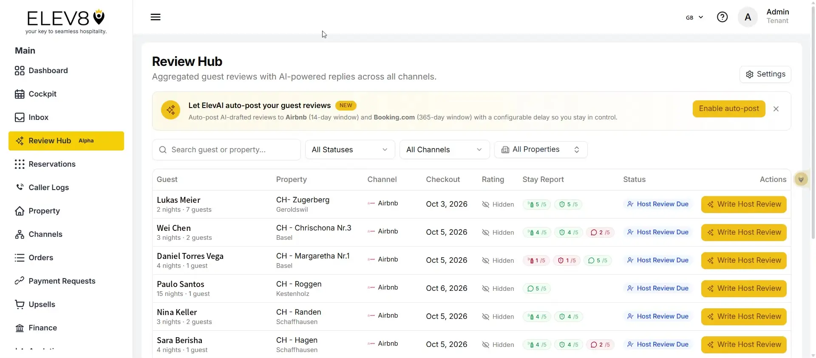Viewport: 816px width, 358px height.
Task: Click property CH- Zugerberg cell
Action: pyautogui.click(x=303, y=204)
